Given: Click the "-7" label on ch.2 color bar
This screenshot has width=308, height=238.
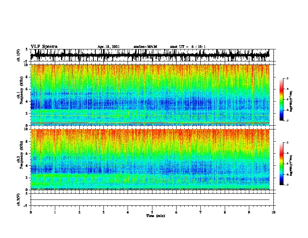Looking at the screenshot, I should point(287,185).
